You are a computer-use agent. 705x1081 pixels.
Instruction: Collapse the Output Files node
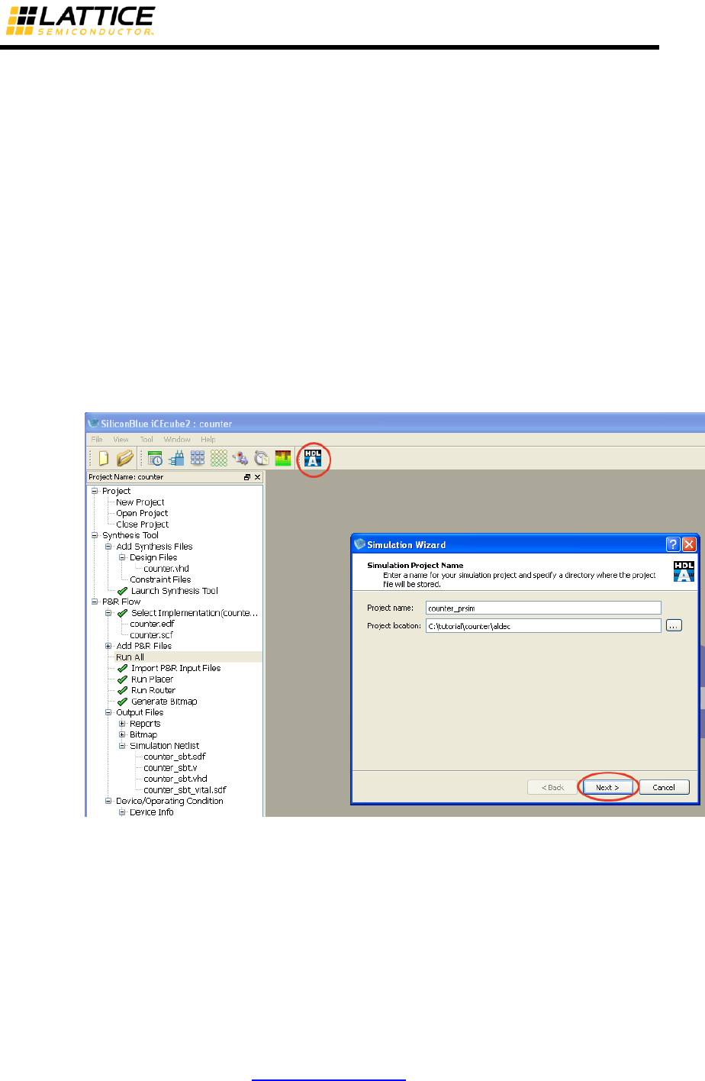click(108, 712)
